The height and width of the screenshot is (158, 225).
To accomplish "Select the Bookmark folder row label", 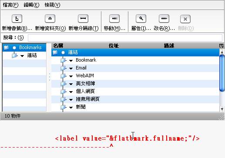I will pos(86,60).
